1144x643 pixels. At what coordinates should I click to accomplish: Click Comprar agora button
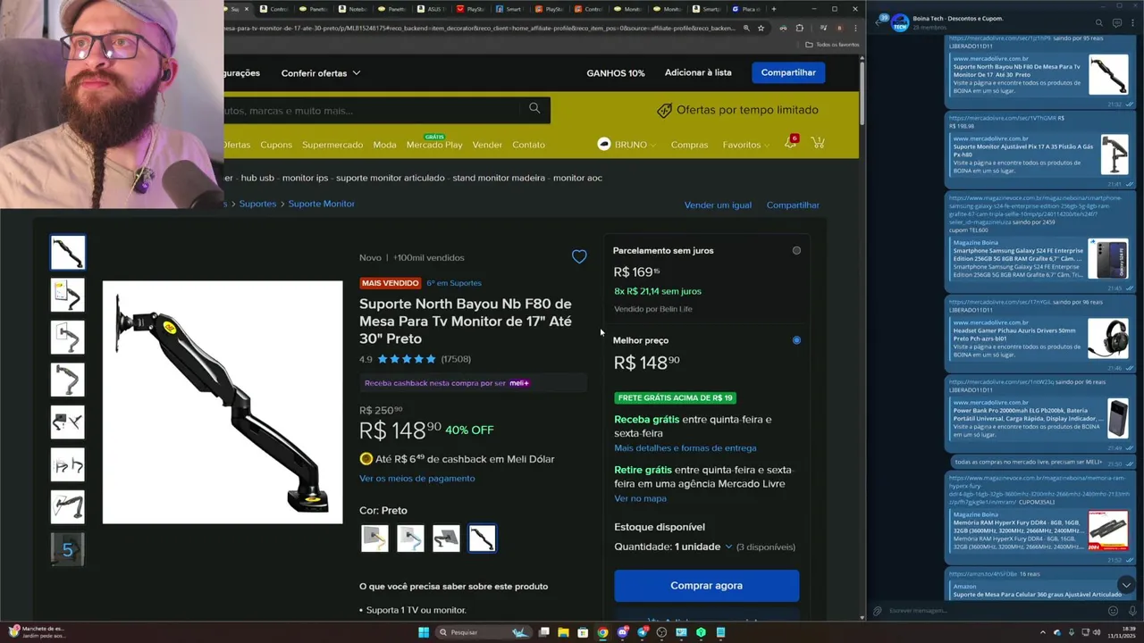pos(706,585)
